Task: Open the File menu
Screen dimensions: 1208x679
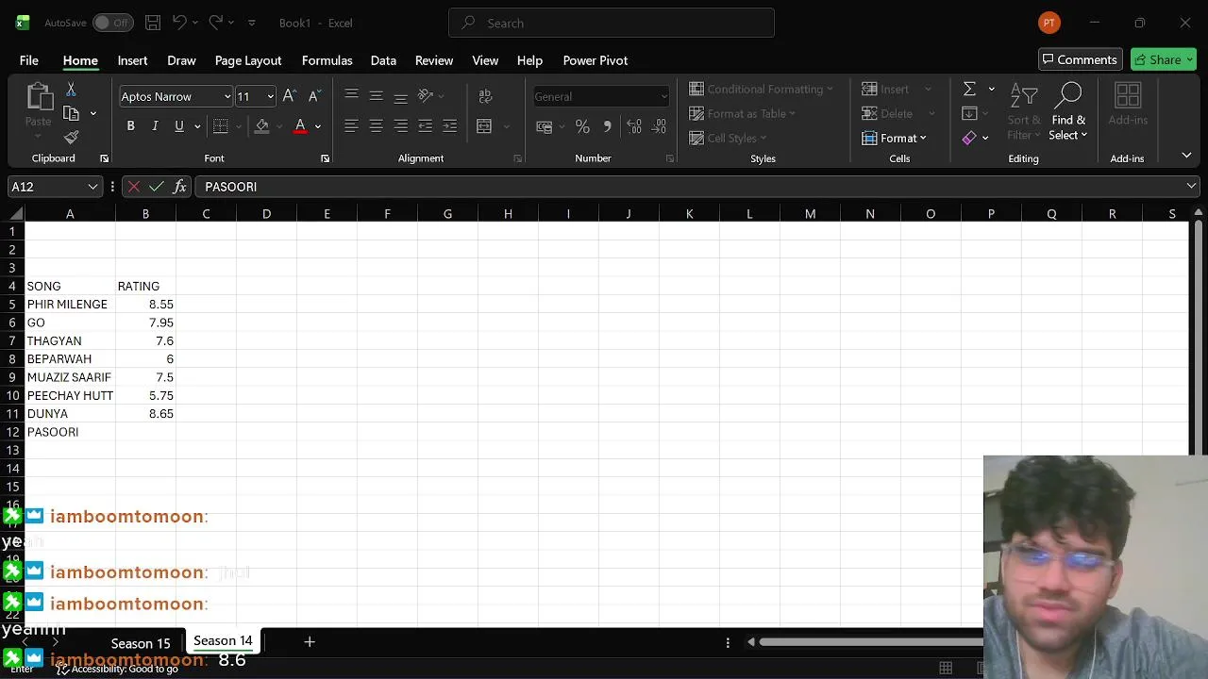Action: coord(29,60)
